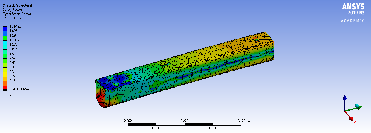Screen dimensions: 371x133
Task: Click the "7.525" legend value
Action: (14, 58)
